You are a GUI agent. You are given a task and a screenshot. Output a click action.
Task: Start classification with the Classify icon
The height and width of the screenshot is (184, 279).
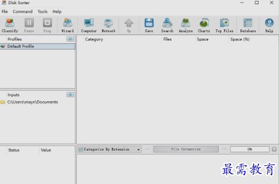point(10,25)
